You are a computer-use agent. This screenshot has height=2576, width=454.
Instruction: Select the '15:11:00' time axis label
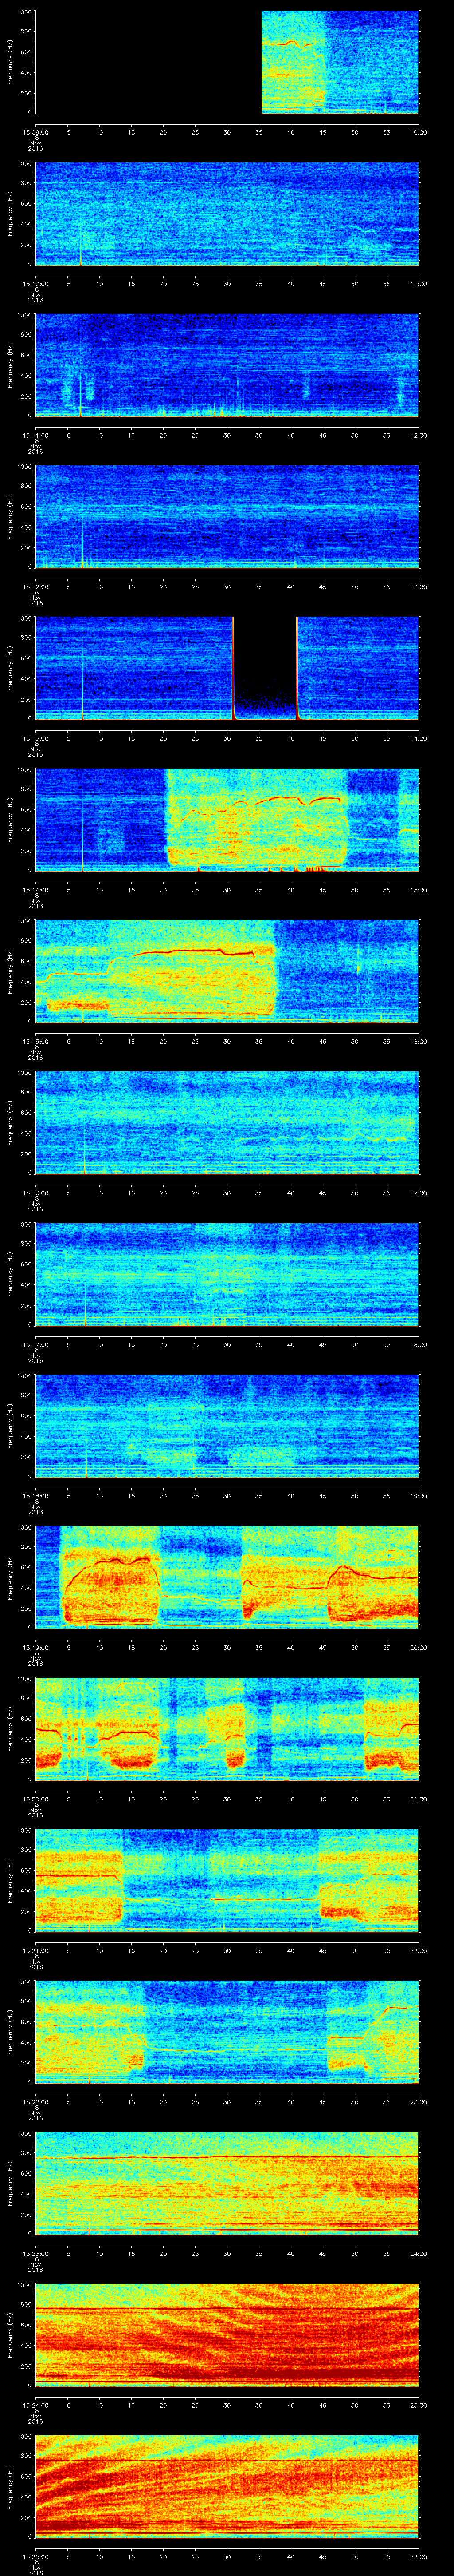point(35,435)
